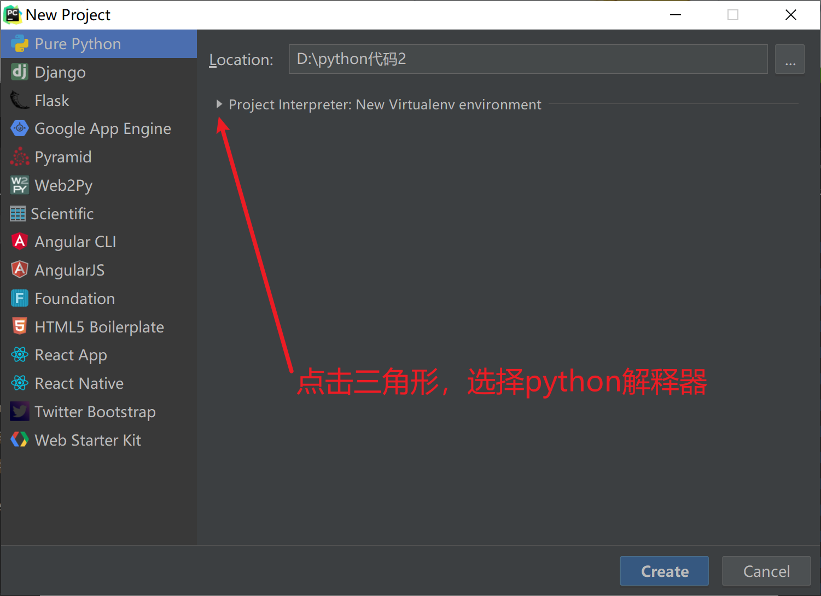Click the React App atom icon

click(x=20, y=355)
